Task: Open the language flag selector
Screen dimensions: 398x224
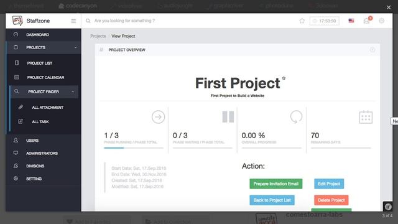Action: pyautogui.click(x=351, y=21)
